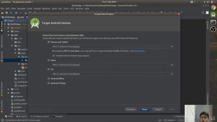Collapse the main folder arrow
217x122 pixels.
(15, 53)
